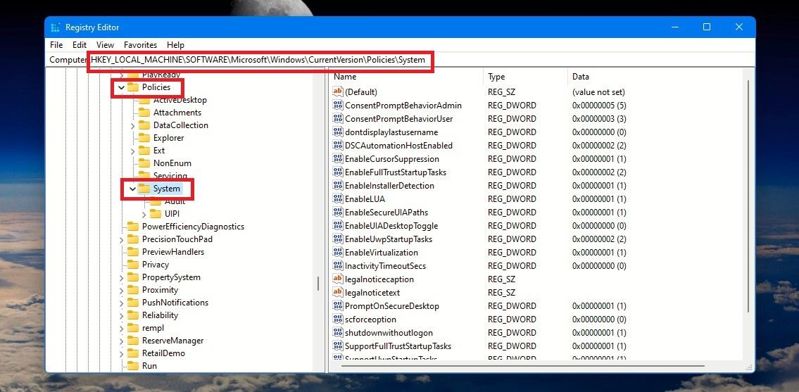Click the DWORD icon beside EnableLUA

(338, 199)
